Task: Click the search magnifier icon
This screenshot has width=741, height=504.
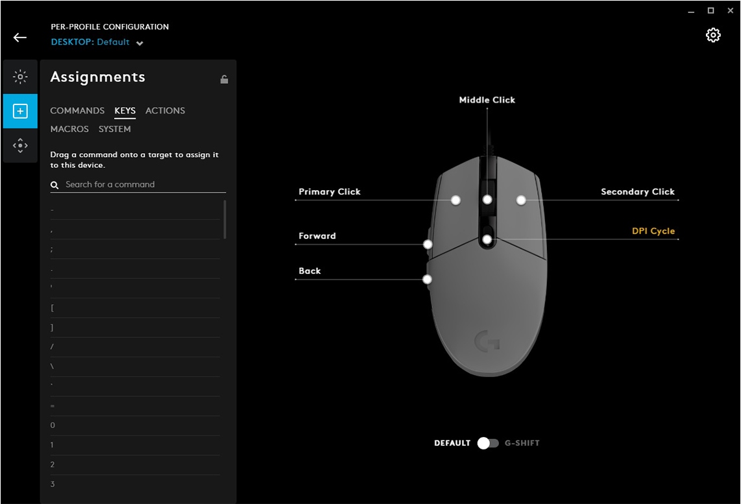Action: (55, 185)
